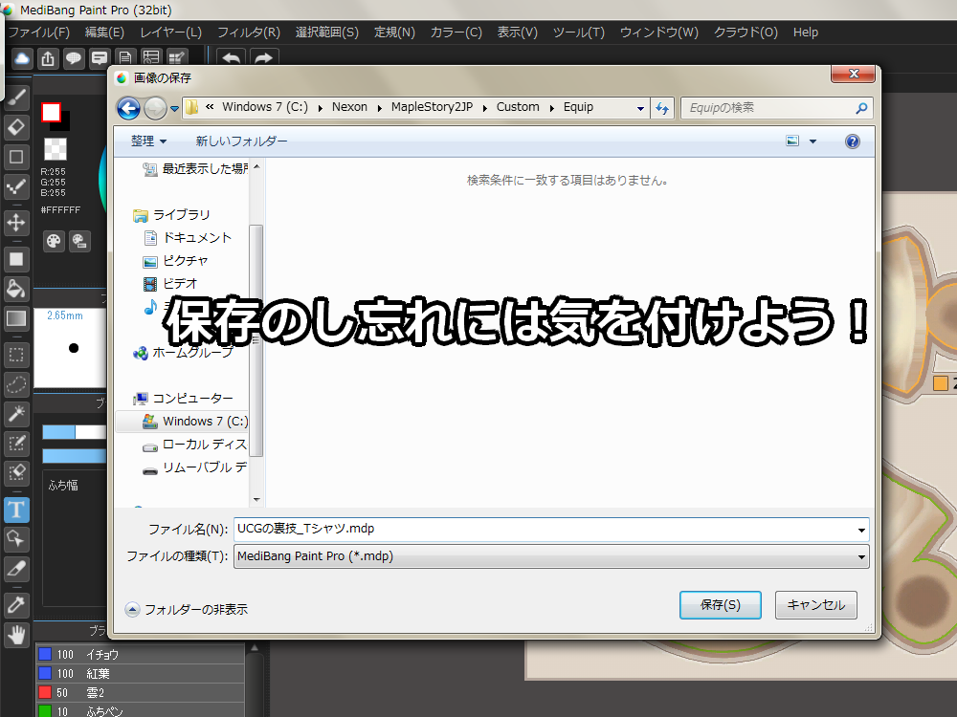
Task: Click the Redo arrow in the top toolbar
Action: [264, 58]
